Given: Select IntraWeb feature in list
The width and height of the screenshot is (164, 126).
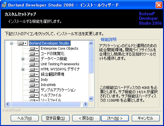Looking at the screenshot, I should (x=48, y=85).
